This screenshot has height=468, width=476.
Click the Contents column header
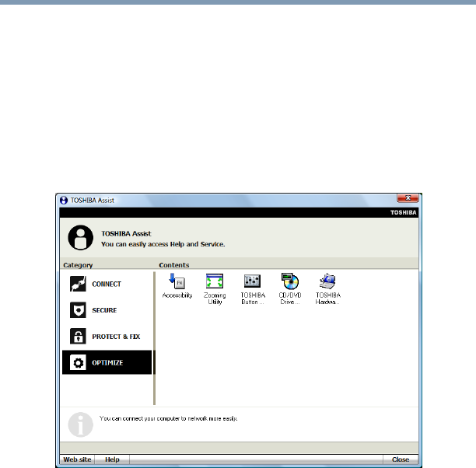click(174, 265)
